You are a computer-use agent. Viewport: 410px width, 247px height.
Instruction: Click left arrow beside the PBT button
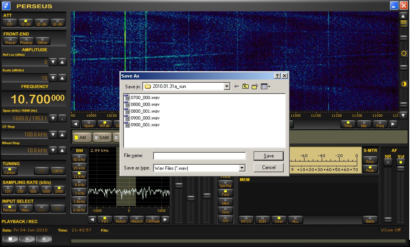(x=92, y=220)
